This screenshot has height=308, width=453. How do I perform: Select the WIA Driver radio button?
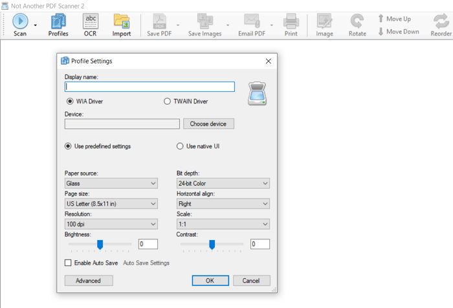(x=70, y=102)
